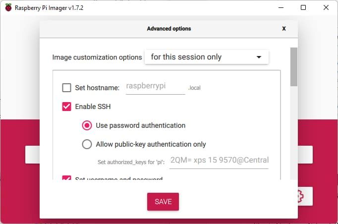Choose Allow public-key authentication only option
The height and width of the screenshot is (224, 338).
87,144
